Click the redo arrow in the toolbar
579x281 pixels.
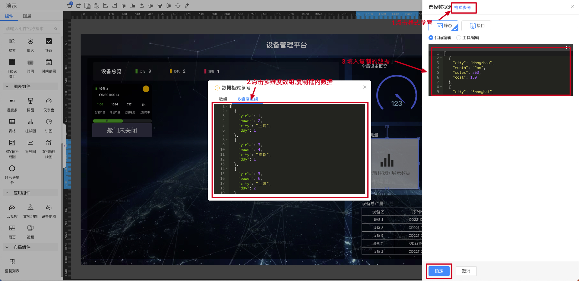coord(78,5)
